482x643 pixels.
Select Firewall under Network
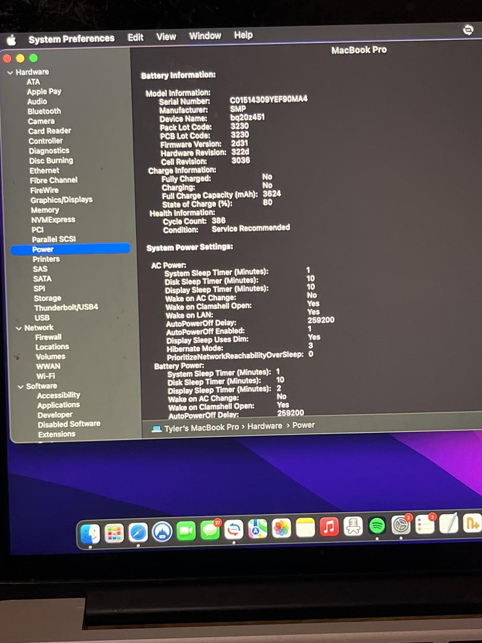tap(48, 338)
